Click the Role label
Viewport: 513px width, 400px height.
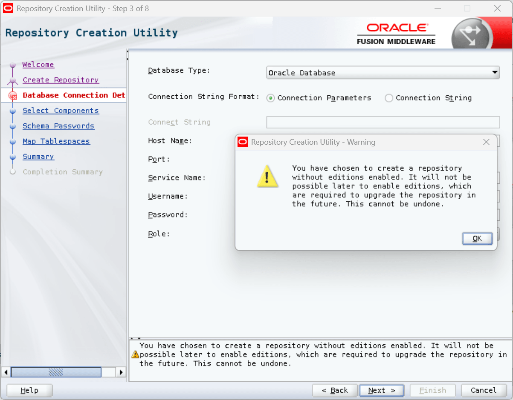tap(159, 234)
